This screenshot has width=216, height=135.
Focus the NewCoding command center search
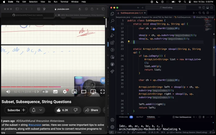point(166,8)
